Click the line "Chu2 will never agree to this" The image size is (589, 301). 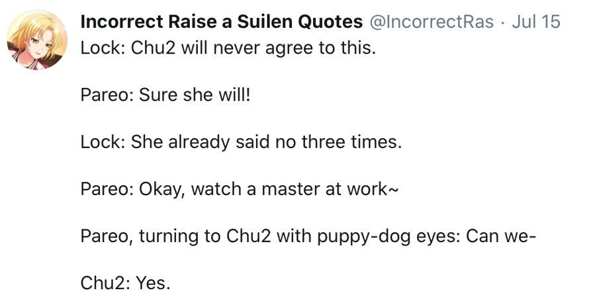(228, 49)
